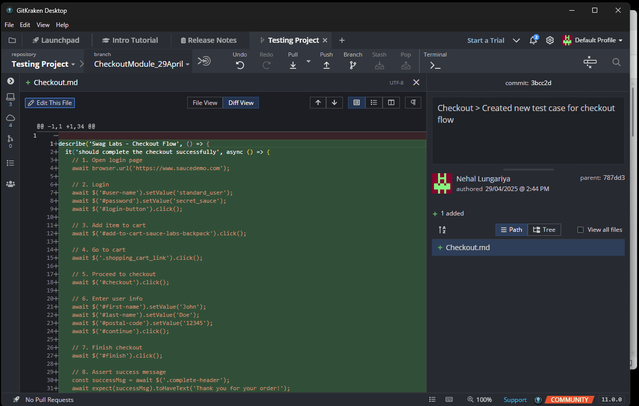Close the Testing Project tab

[325, 40]
